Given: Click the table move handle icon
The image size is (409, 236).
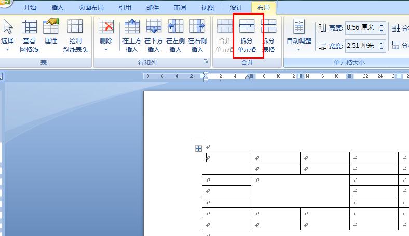Looking at the screenshot, I should click(x=198, y=149).
